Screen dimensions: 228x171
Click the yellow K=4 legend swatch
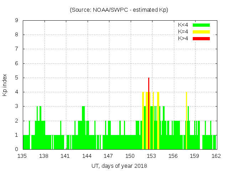tap(201, 32)
